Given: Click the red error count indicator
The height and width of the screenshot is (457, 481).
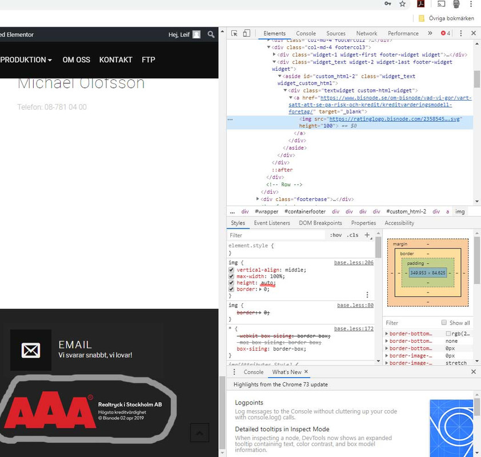Looking at the screenshot, I should [x=446, y=33].
